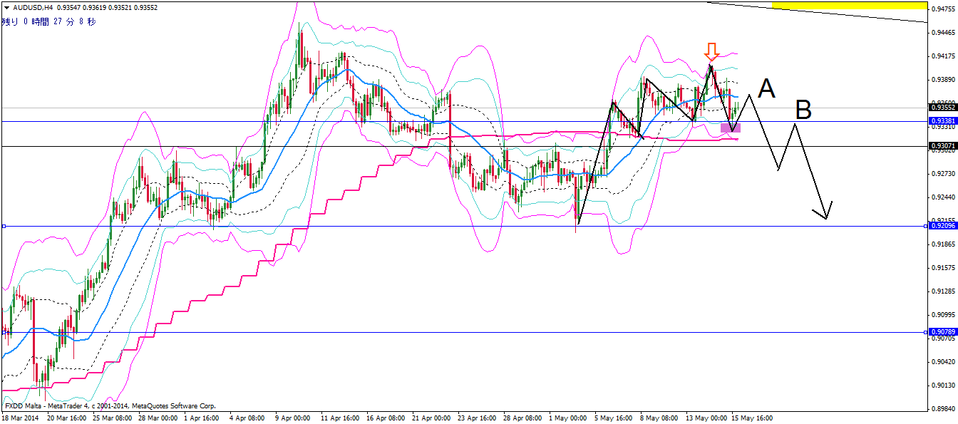This screenshot has height=424, width=958.
Task: Click the 0.90995 price scale label
Action: coord(943,315)
